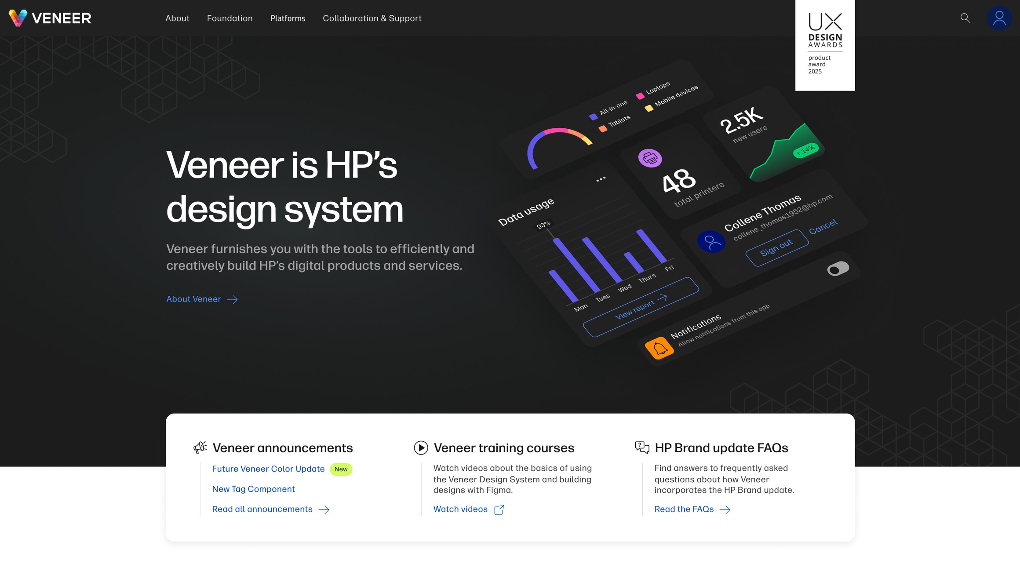Image resolution: width=1020 pixels, height=574 pixels.
Task: Click the 93% tooltip on data chart
Action: pyautogui.click(x=544, y=225)
